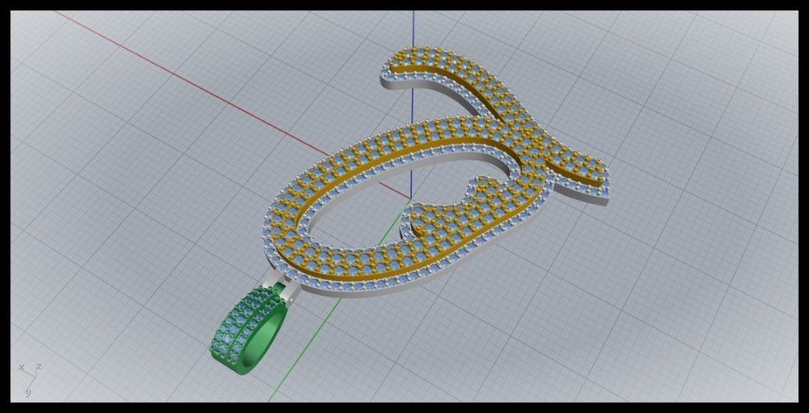Select the gold pavé letter pendant
The image size is (809, 413).
point(435,172)
